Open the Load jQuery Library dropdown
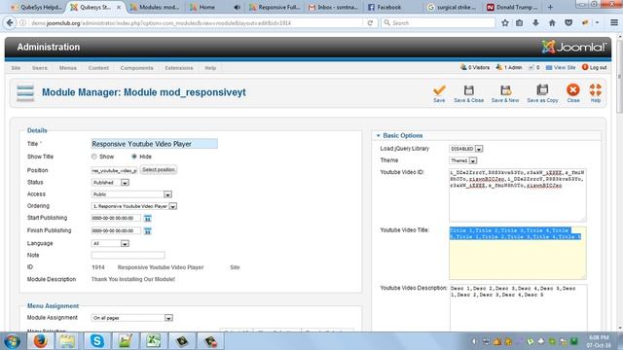This screenshot has width=623, height=350. [x=465, y=149]
